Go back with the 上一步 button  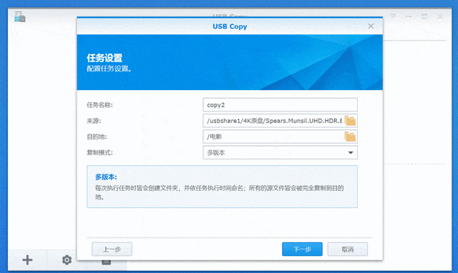tap(112, 249)
